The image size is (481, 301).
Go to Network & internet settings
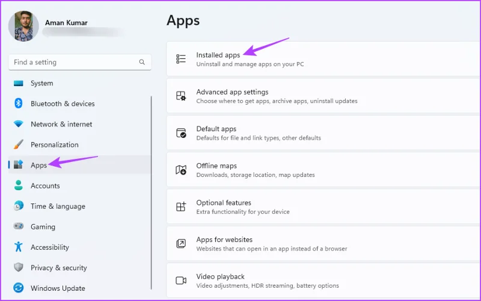(80, 124)
